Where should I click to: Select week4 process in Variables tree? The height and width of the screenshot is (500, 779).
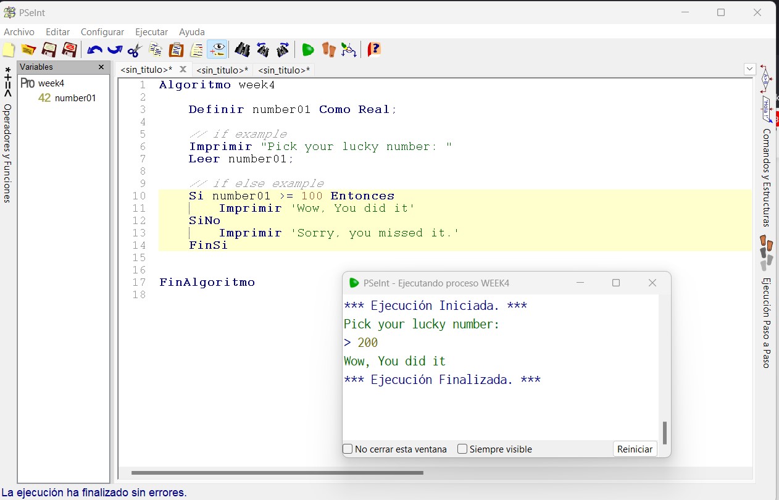[x=51, y=83]
